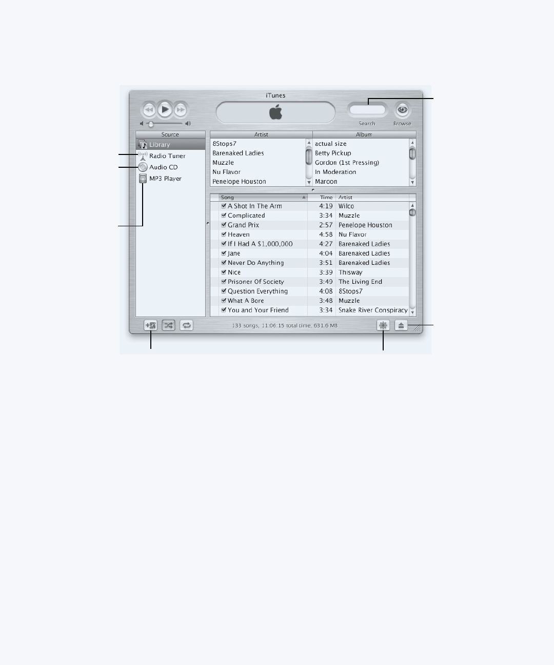Click Album list scroll up arrow

coord(412,143)
